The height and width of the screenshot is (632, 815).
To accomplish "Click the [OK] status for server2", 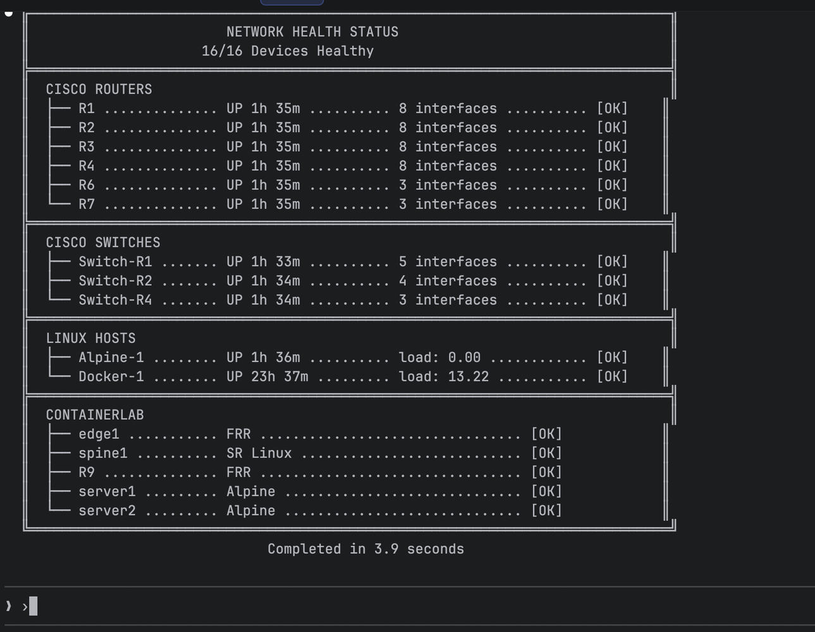I will pos(546,511).
